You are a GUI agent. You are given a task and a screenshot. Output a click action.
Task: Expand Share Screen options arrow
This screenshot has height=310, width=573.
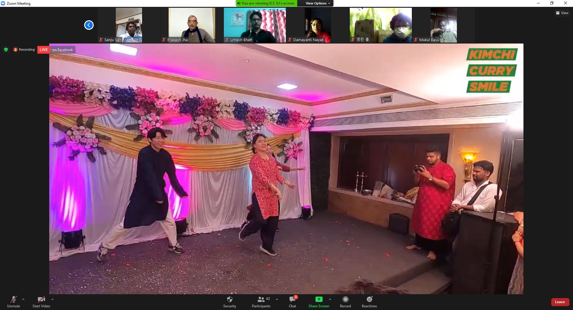330,299
